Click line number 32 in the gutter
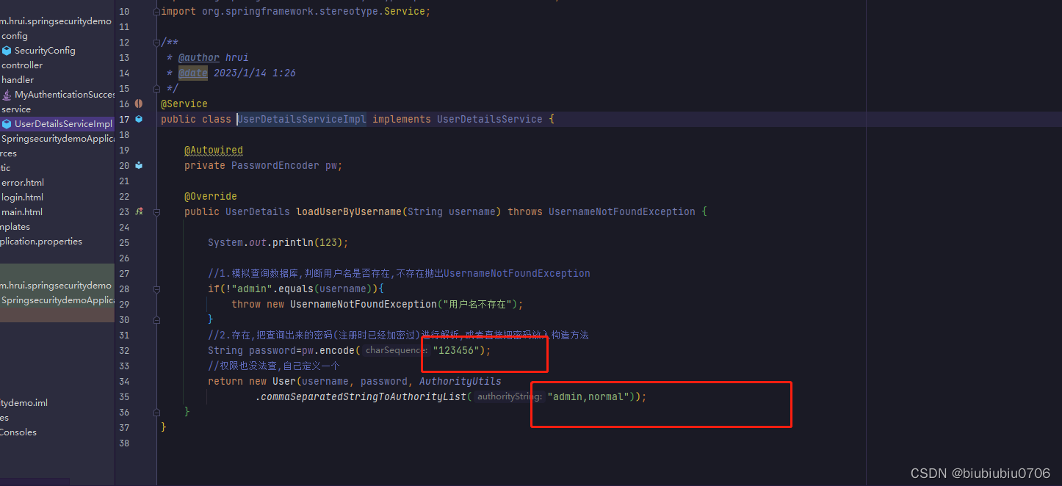The width and height of the screenshot is (1062, 486). 123,350
